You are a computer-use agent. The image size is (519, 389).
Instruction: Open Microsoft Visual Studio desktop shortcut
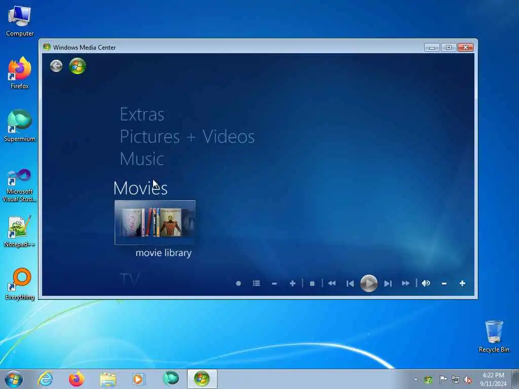(x=20, y=185)
